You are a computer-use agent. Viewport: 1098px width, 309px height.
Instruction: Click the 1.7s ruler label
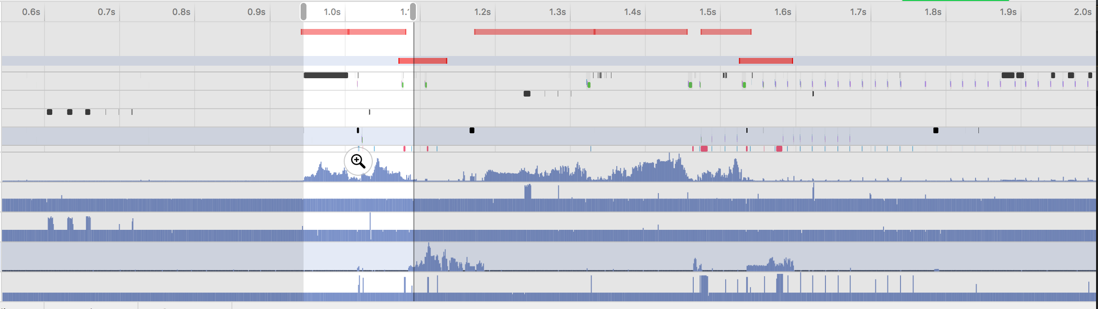coord(858,12)
